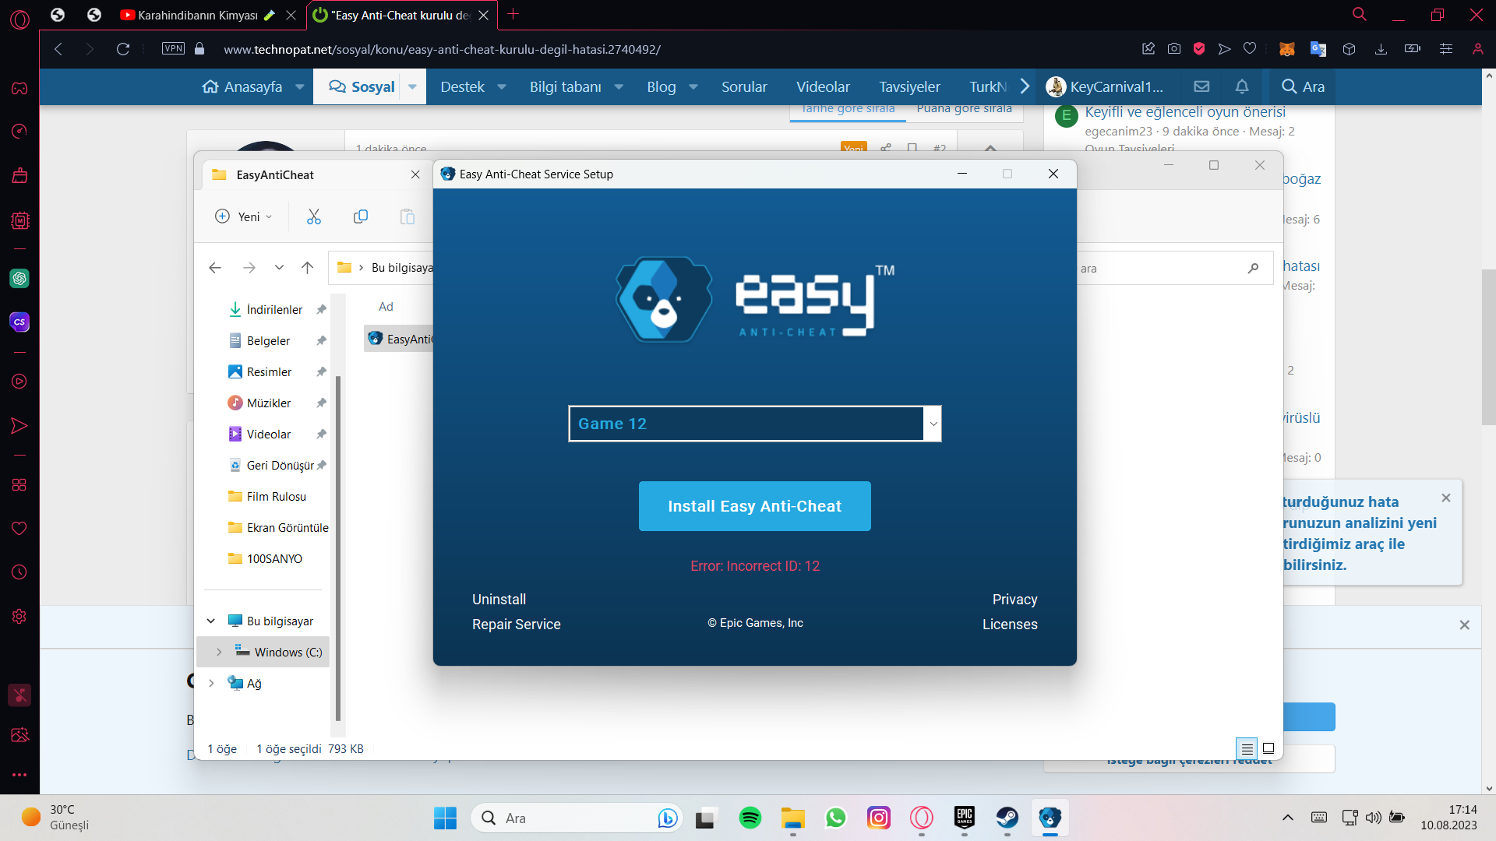
Task: Expand the Windows (C:) tree node
Action: 219,652
